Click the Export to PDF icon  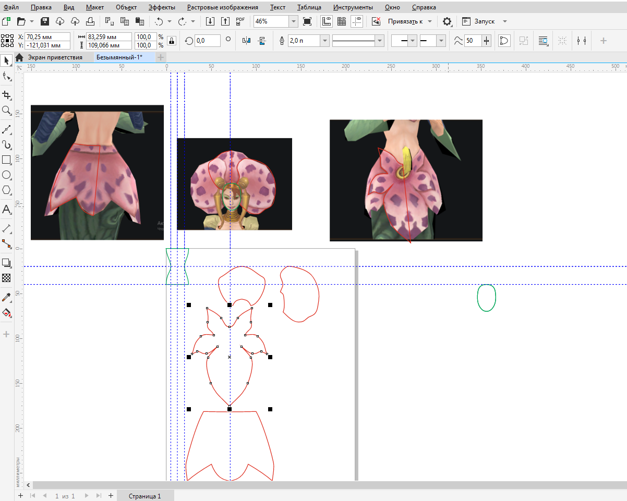240,21
